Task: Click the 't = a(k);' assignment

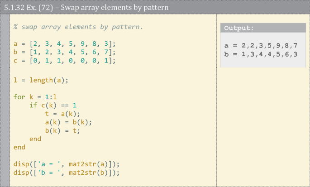Action: click(x=62, y=114)
